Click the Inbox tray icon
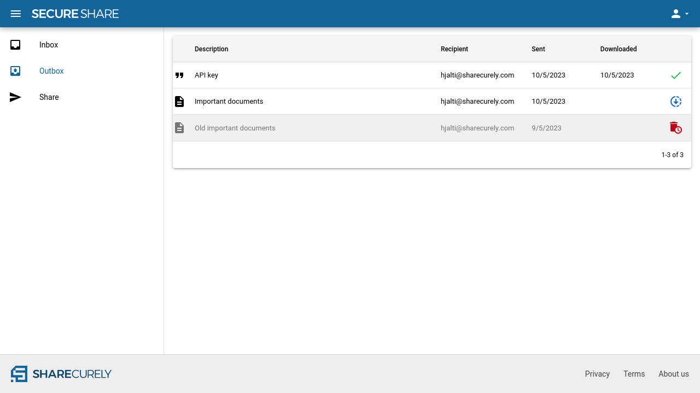 tap(15, 45)
